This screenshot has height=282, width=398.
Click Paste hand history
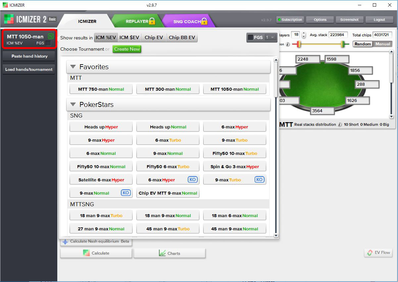pyautogui.click(x=29, y=56)
